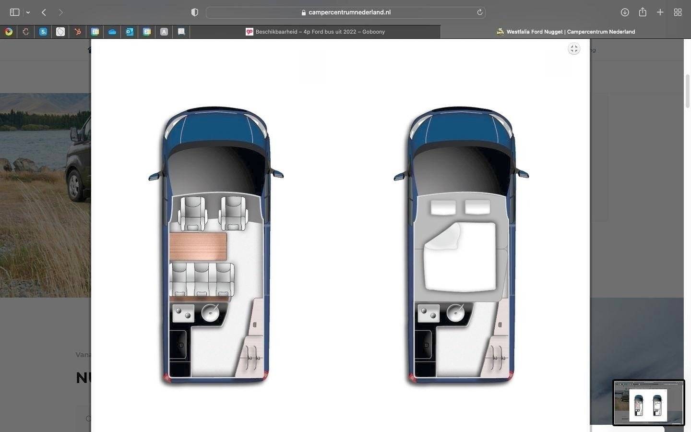
Task: Exit fullscreen image view button
Action: [x=574, y=49]
